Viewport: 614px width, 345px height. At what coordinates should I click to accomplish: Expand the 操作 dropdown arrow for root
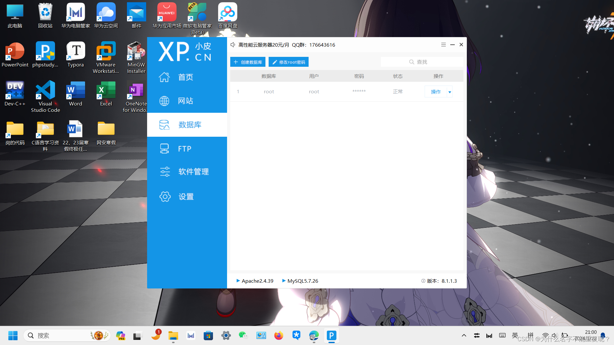click(x=450, y=92)
